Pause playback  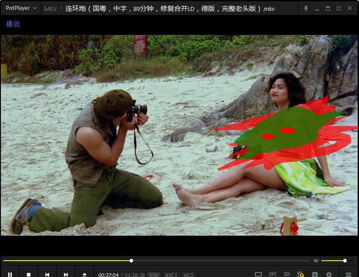10,274
